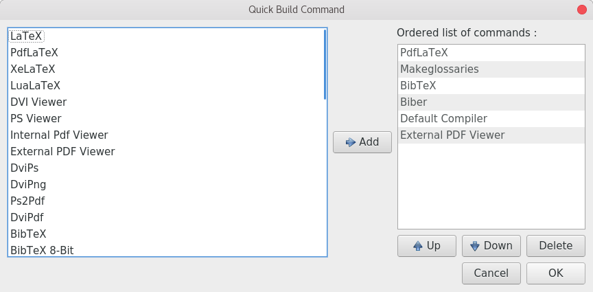Select XeLaTeX from the command list
Screen dimensions: 593x292
[167, 69]
